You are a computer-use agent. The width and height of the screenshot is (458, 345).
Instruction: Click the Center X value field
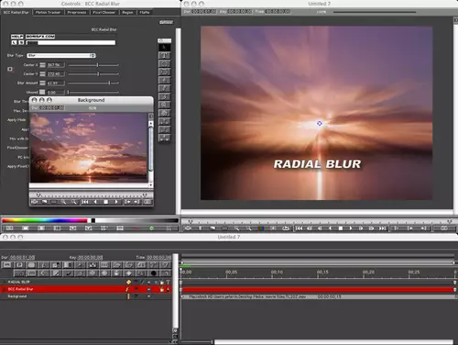56,65
